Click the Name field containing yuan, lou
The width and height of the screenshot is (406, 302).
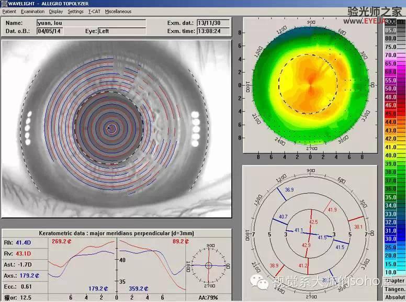pos(92,23)
